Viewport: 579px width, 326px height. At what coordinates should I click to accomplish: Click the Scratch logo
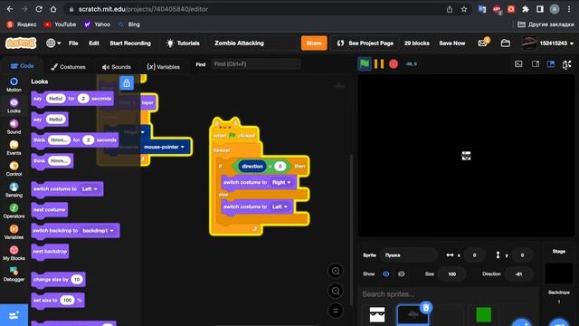point(21,43)
